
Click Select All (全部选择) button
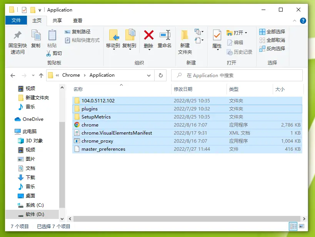pos(272,32)
